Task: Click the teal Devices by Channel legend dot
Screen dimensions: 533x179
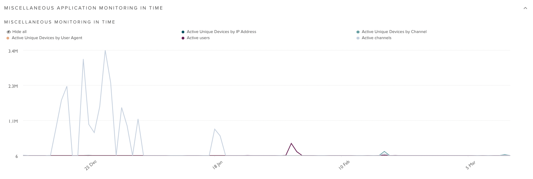Action: (x=358, y=32)
